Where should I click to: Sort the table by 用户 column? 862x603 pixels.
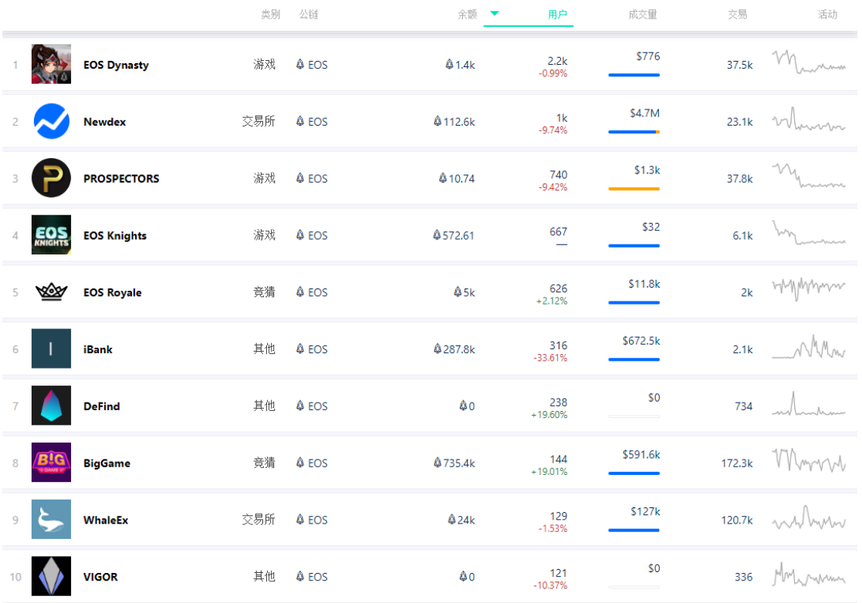point(557,15)
